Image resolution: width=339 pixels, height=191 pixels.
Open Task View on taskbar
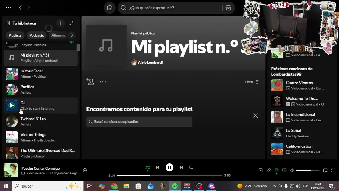point(89,186)
